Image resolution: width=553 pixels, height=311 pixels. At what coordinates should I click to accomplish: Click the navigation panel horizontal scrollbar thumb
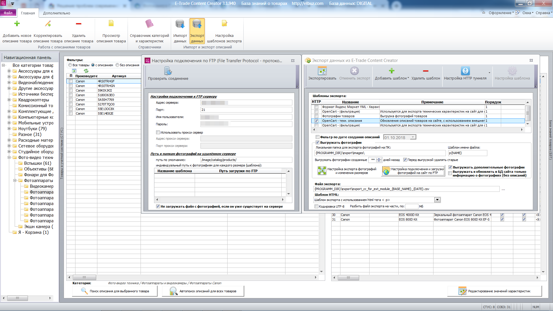tap(17, 298)
